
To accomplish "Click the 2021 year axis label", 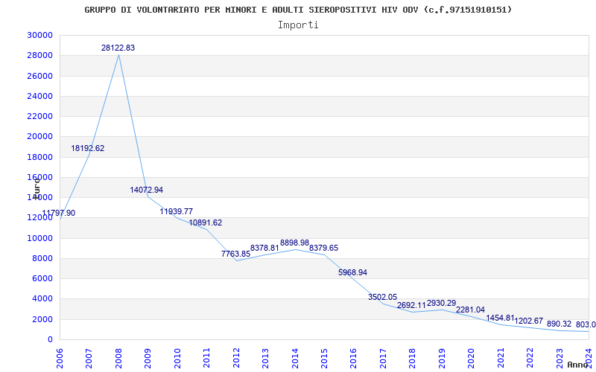I will (x=501, y=358).
